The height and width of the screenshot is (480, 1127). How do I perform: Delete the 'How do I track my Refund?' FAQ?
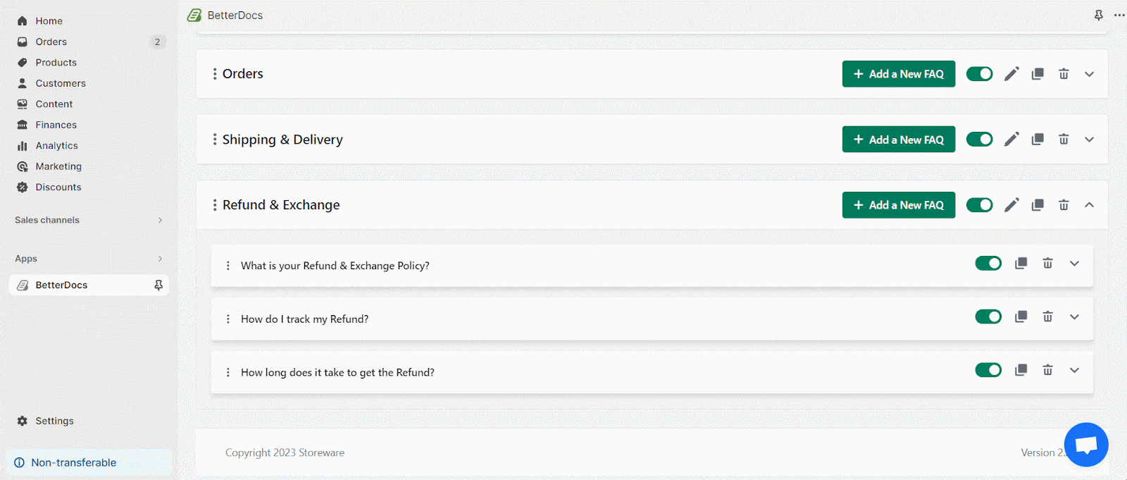[x=1047, y=317]
